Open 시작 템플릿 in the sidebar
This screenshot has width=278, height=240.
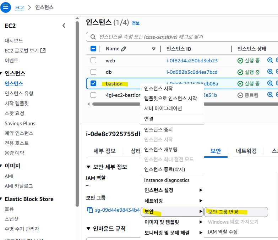tap(17, 104)
